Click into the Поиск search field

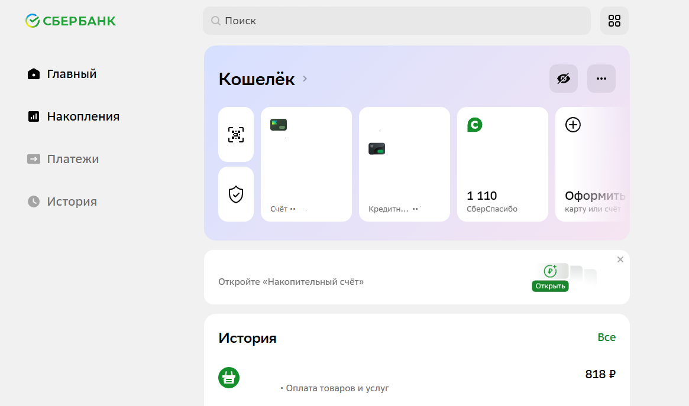pos(397,21)
